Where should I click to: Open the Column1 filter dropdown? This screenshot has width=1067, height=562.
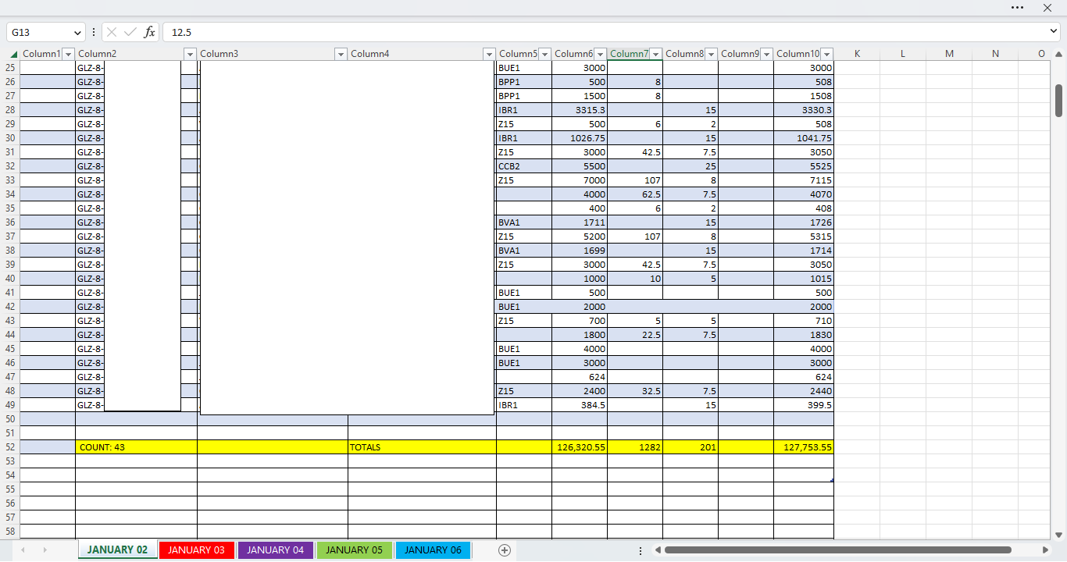[68, 54]
